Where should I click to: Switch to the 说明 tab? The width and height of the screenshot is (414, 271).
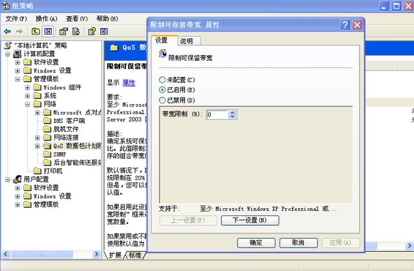pos(186,41)
